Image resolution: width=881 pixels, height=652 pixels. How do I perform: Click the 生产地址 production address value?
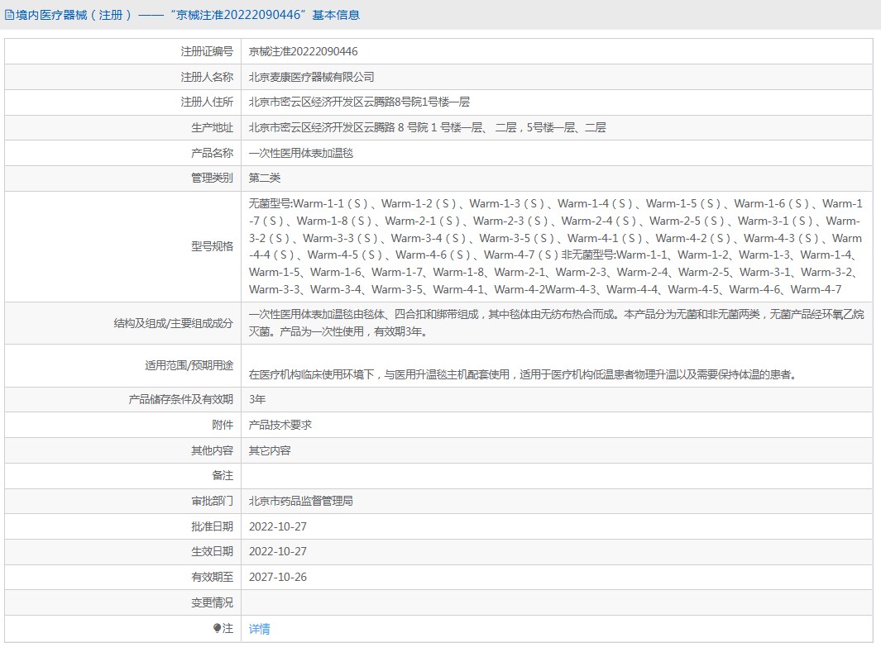(x=427, y=127)
